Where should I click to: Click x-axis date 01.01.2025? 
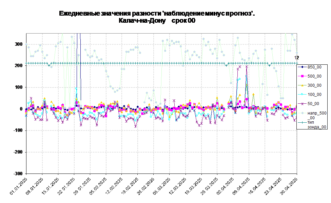tap(19, 186)
